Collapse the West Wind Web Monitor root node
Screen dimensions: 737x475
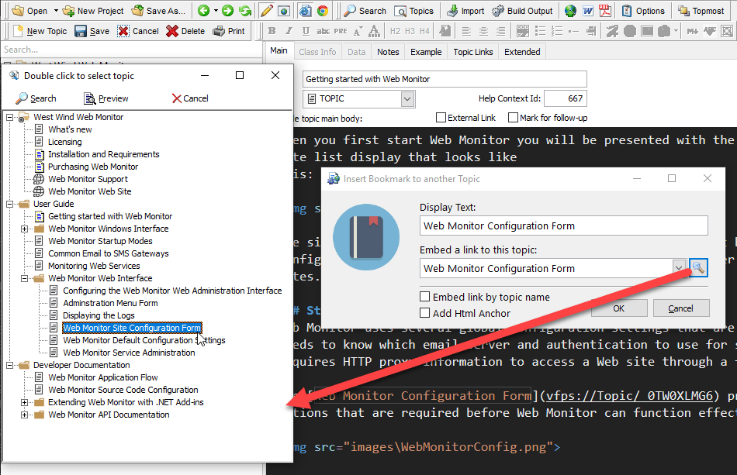point(9,117)
